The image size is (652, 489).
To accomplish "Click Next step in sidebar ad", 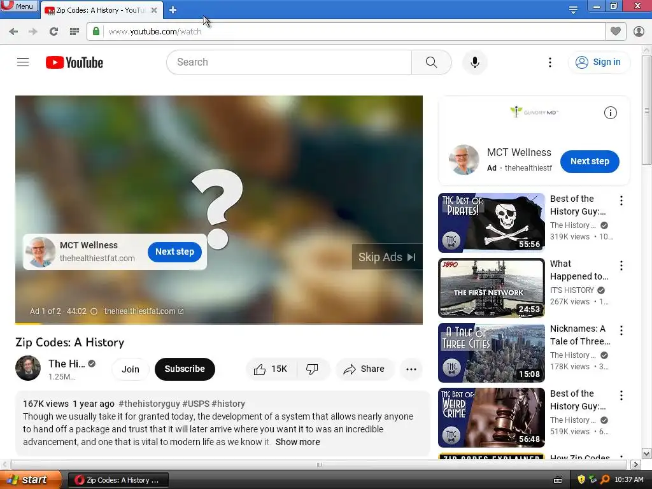I will pyautogui.click(x=590, y=161).
